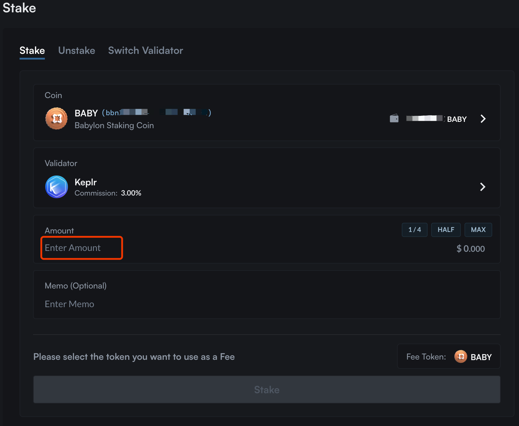Click the Babylon Staking Coin label
This screenshot has height=426, width=519.
(x=114, y=125)
